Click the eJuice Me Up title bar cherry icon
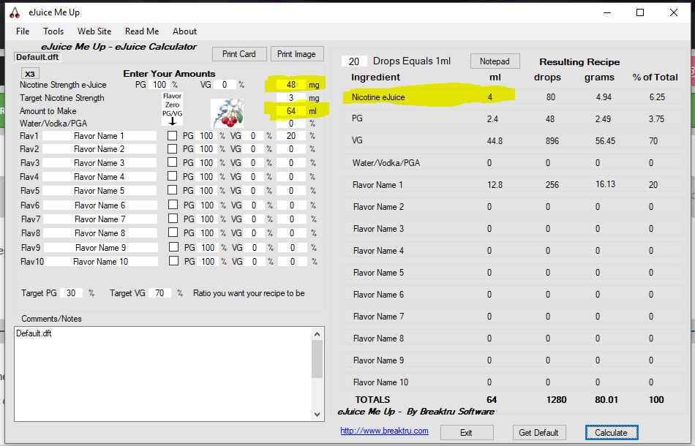This screenshot has width=695, height=446. coord(15,12)
